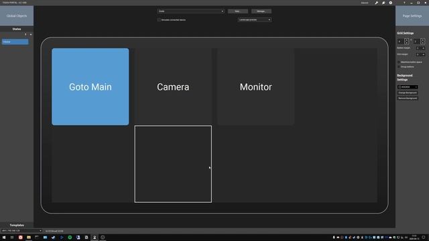Open the wrench tools icon in title bar
The image size is (429, 241).
click(x=377, y=3)
